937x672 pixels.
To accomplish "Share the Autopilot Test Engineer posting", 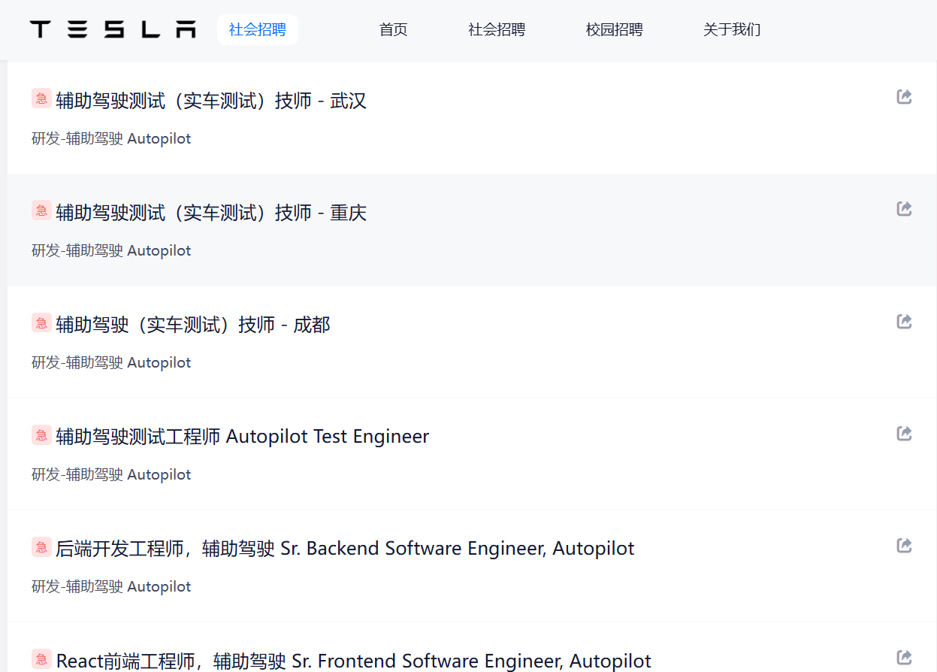I will pyautogui.click(x=905, y=434).
